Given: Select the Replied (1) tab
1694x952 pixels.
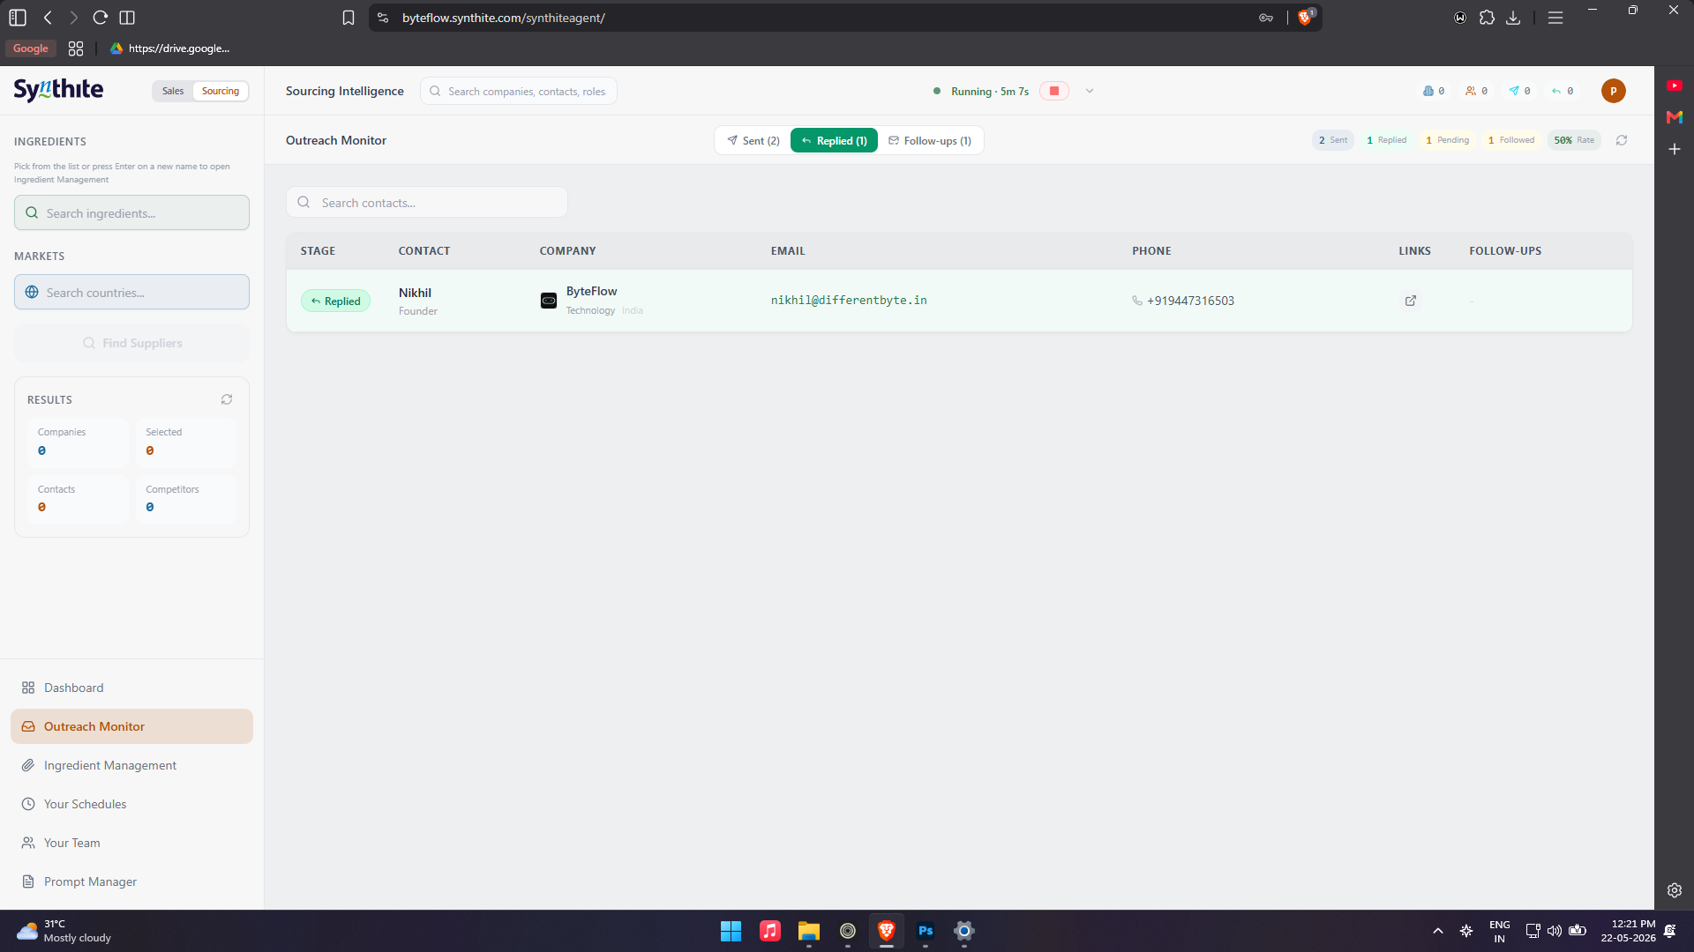Looking at the screenshot, I should [834, 140].
